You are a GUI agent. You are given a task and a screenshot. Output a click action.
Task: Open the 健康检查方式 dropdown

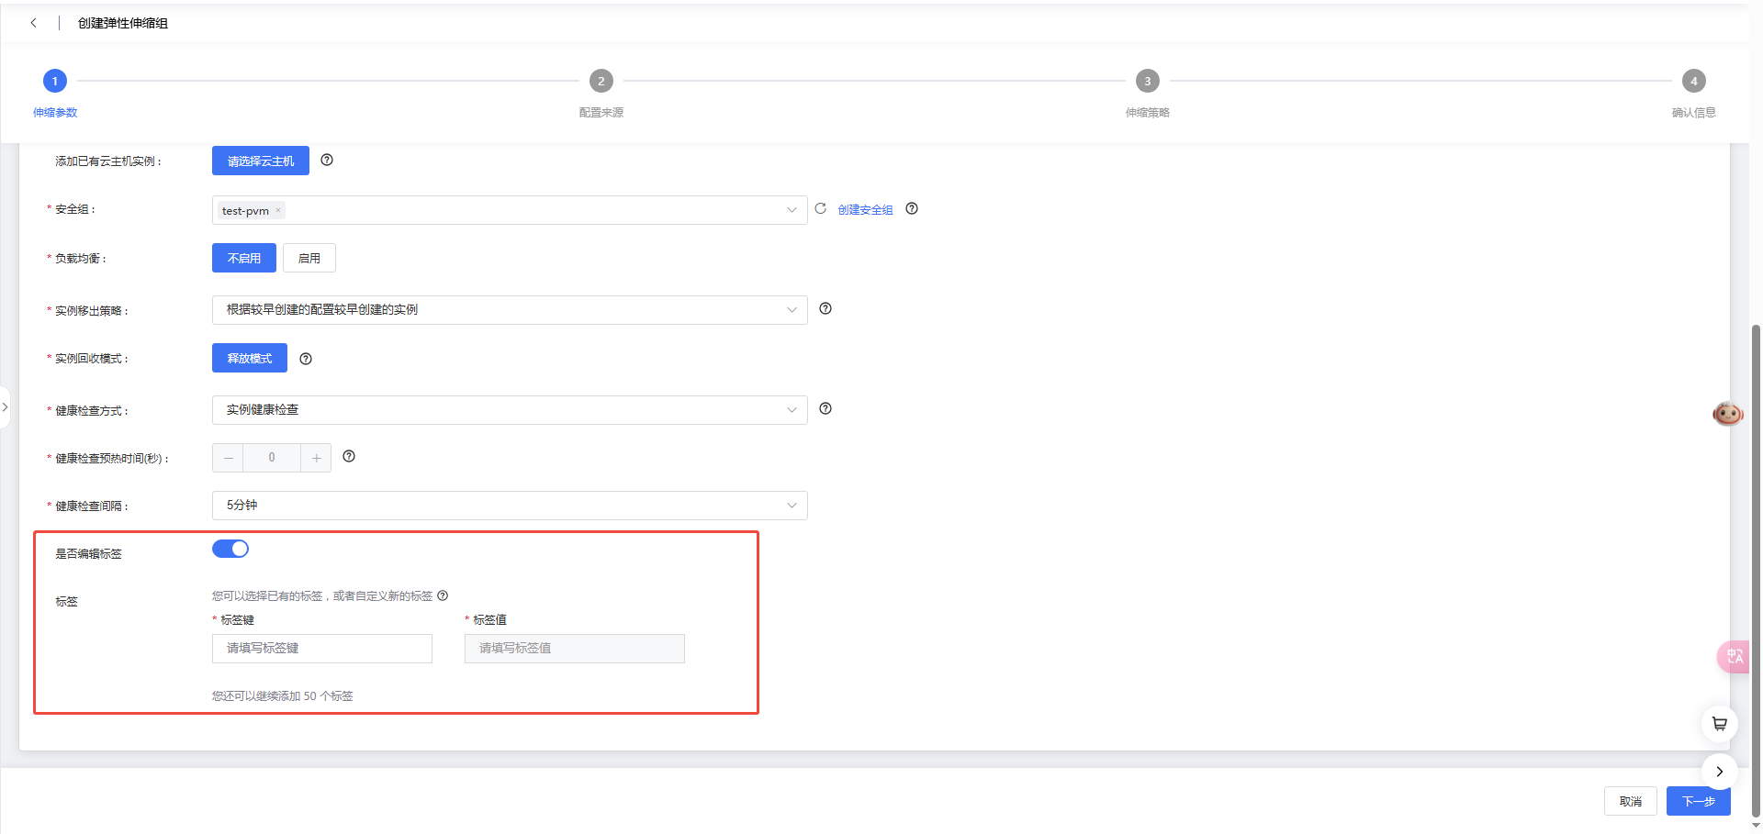point(510,410)
